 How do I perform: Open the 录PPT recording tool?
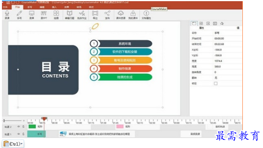[x=44, y=15]
